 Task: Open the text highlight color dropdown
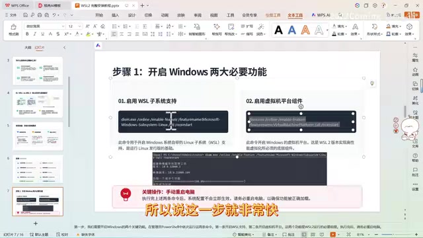point(93,34)
